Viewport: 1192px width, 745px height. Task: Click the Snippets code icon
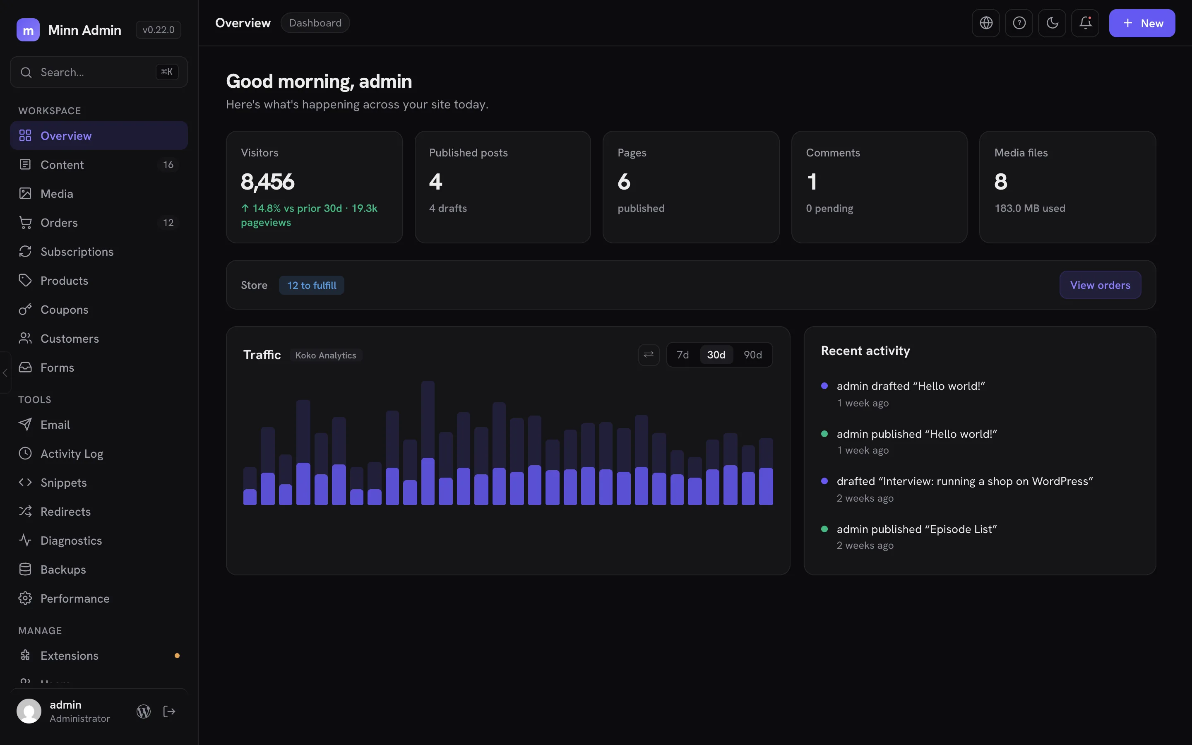25,482
